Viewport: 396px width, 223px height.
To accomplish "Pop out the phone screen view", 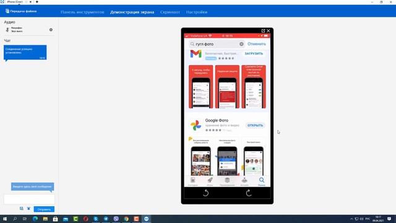I will 263,30.
